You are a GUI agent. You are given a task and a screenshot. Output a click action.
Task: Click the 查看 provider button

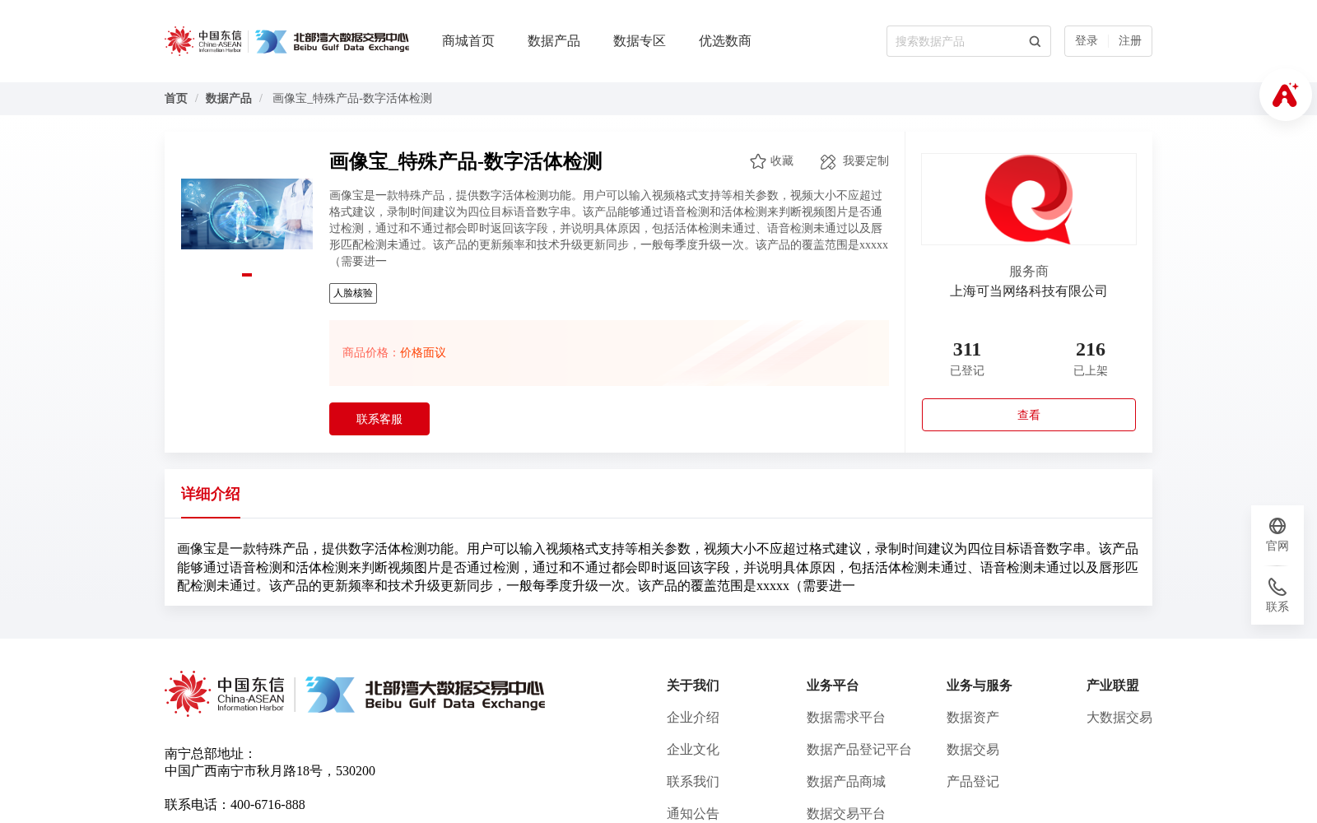click(1029, 415)
